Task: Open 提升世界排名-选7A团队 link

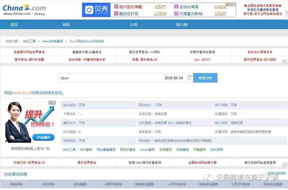Action: pos(260,60)
